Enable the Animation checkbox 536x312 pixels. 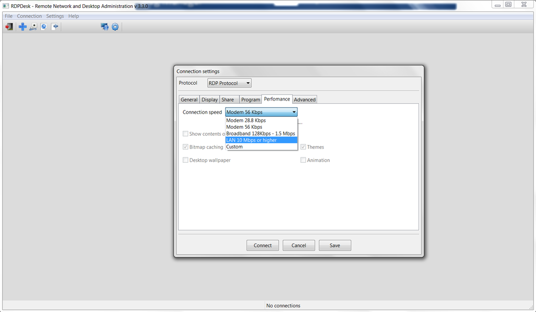click(x=303, y=160)
